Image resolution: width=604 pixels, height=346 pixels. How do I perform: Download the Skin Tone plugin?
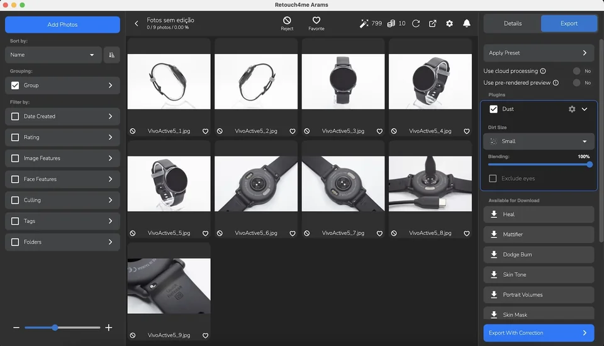(x=494, y=274)
